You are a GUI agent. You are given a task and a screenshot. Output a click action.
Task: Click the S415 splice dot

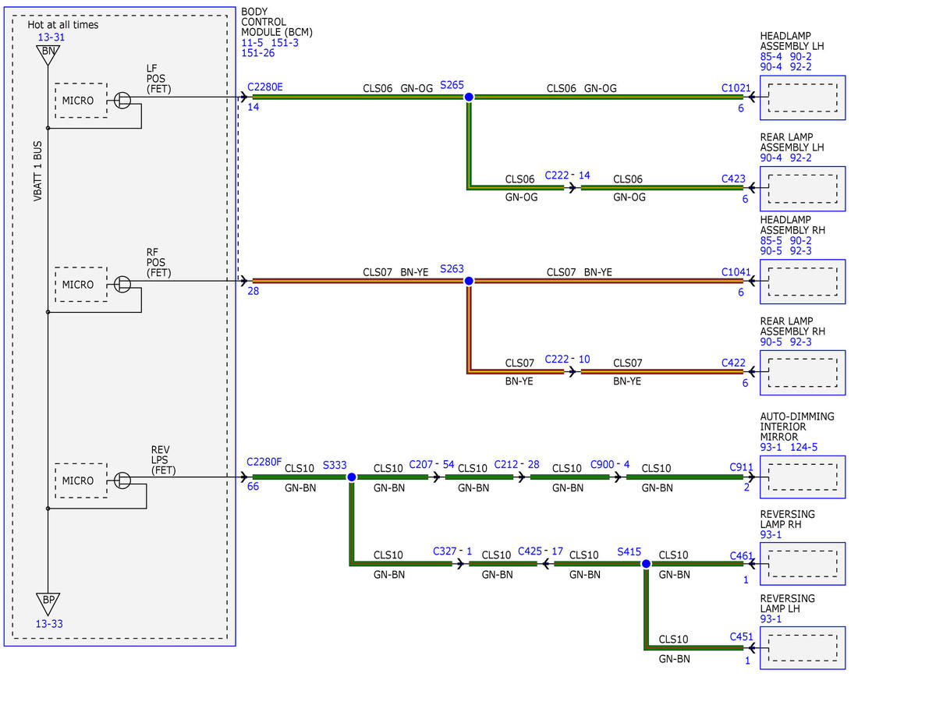coord(646,564)
